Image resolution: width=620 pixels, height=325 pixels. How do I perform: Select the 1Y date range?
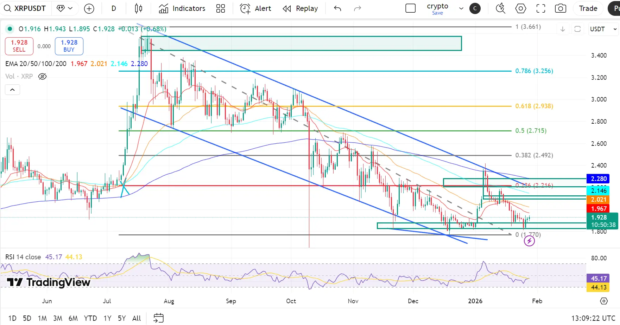point(107,318)
